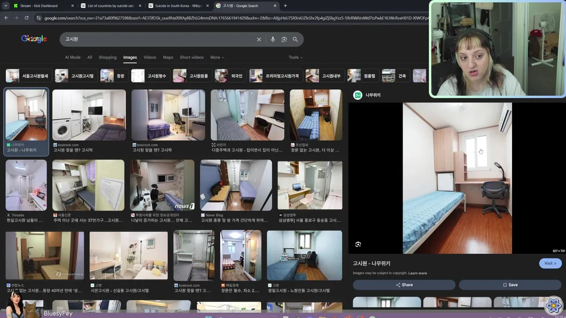Click the Visit button in preview panel
Screen dimensions: 566x318
click(550, 263)
